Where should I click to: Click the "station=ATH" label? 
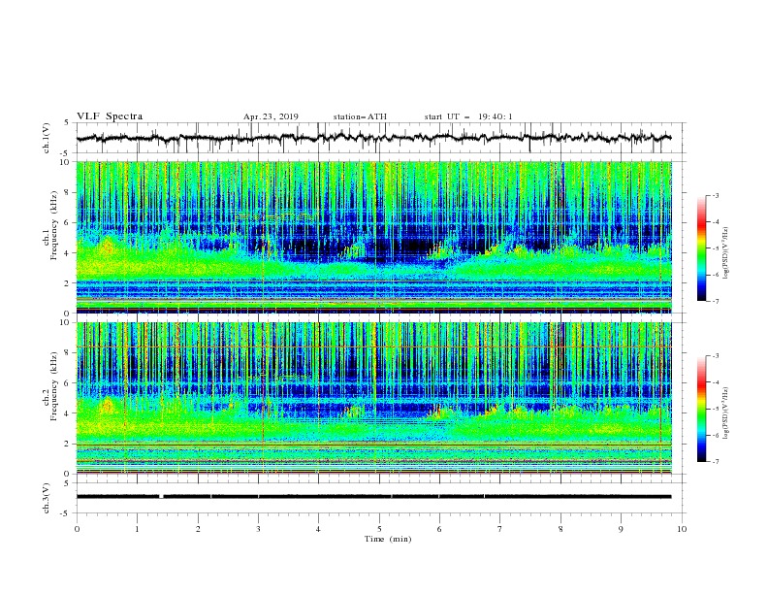tap(360, 116)
